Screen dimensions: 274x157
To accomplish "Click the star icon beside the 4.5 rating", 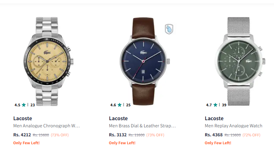I will tap(24, 105).
